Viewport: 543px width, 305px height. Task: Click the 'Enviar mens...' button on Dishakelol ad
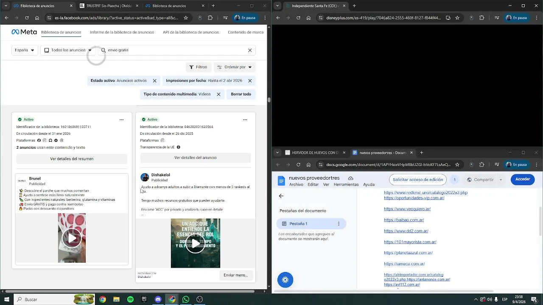(236, 275)
